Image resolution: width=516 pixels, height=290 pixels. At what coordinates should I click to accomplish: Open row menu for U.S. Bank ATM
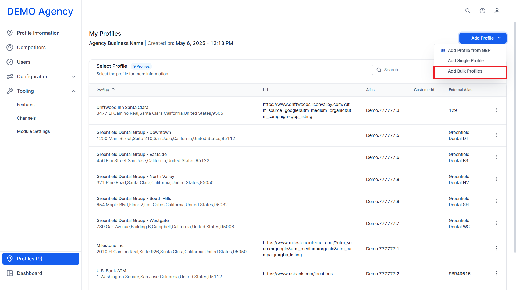pos(496,273)
